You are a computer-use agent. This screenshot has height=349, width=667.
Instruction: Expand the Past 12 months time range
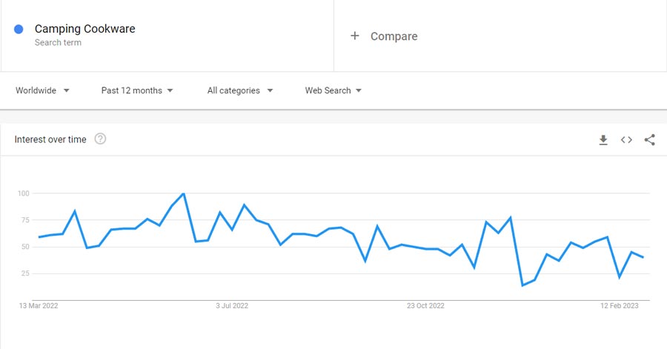137,90
